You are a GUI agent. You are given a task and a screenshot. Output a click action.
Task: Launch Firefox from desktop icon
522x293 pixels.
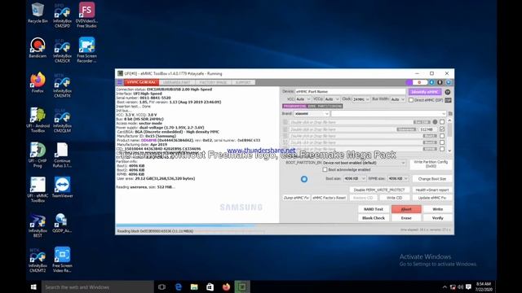coord(38,83)
